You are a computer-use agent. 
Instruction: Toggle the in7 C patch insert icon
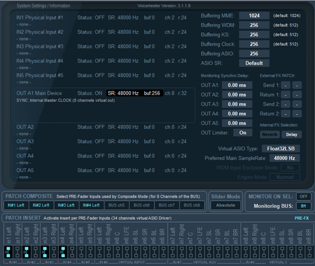(191, 252)
